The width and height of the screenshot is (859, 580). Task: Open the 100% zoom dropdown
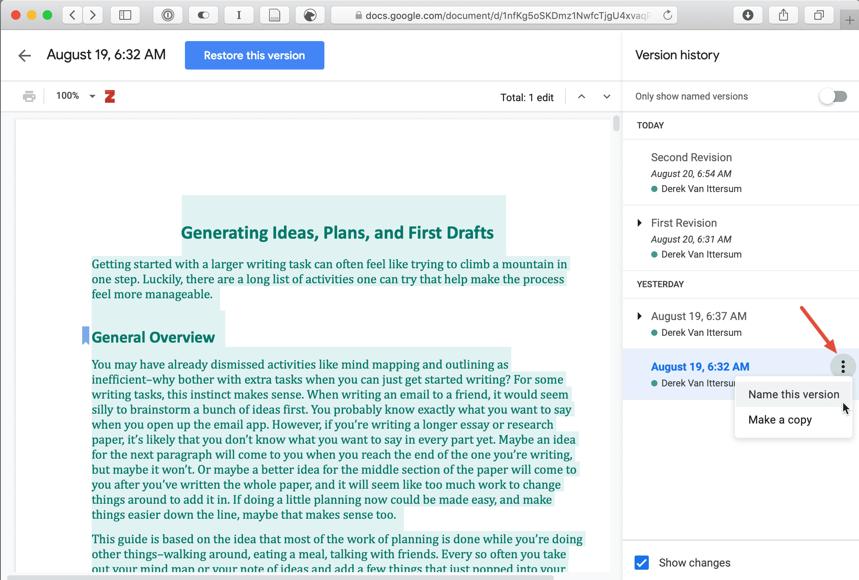pyautogui.click(x=76, y=96)
